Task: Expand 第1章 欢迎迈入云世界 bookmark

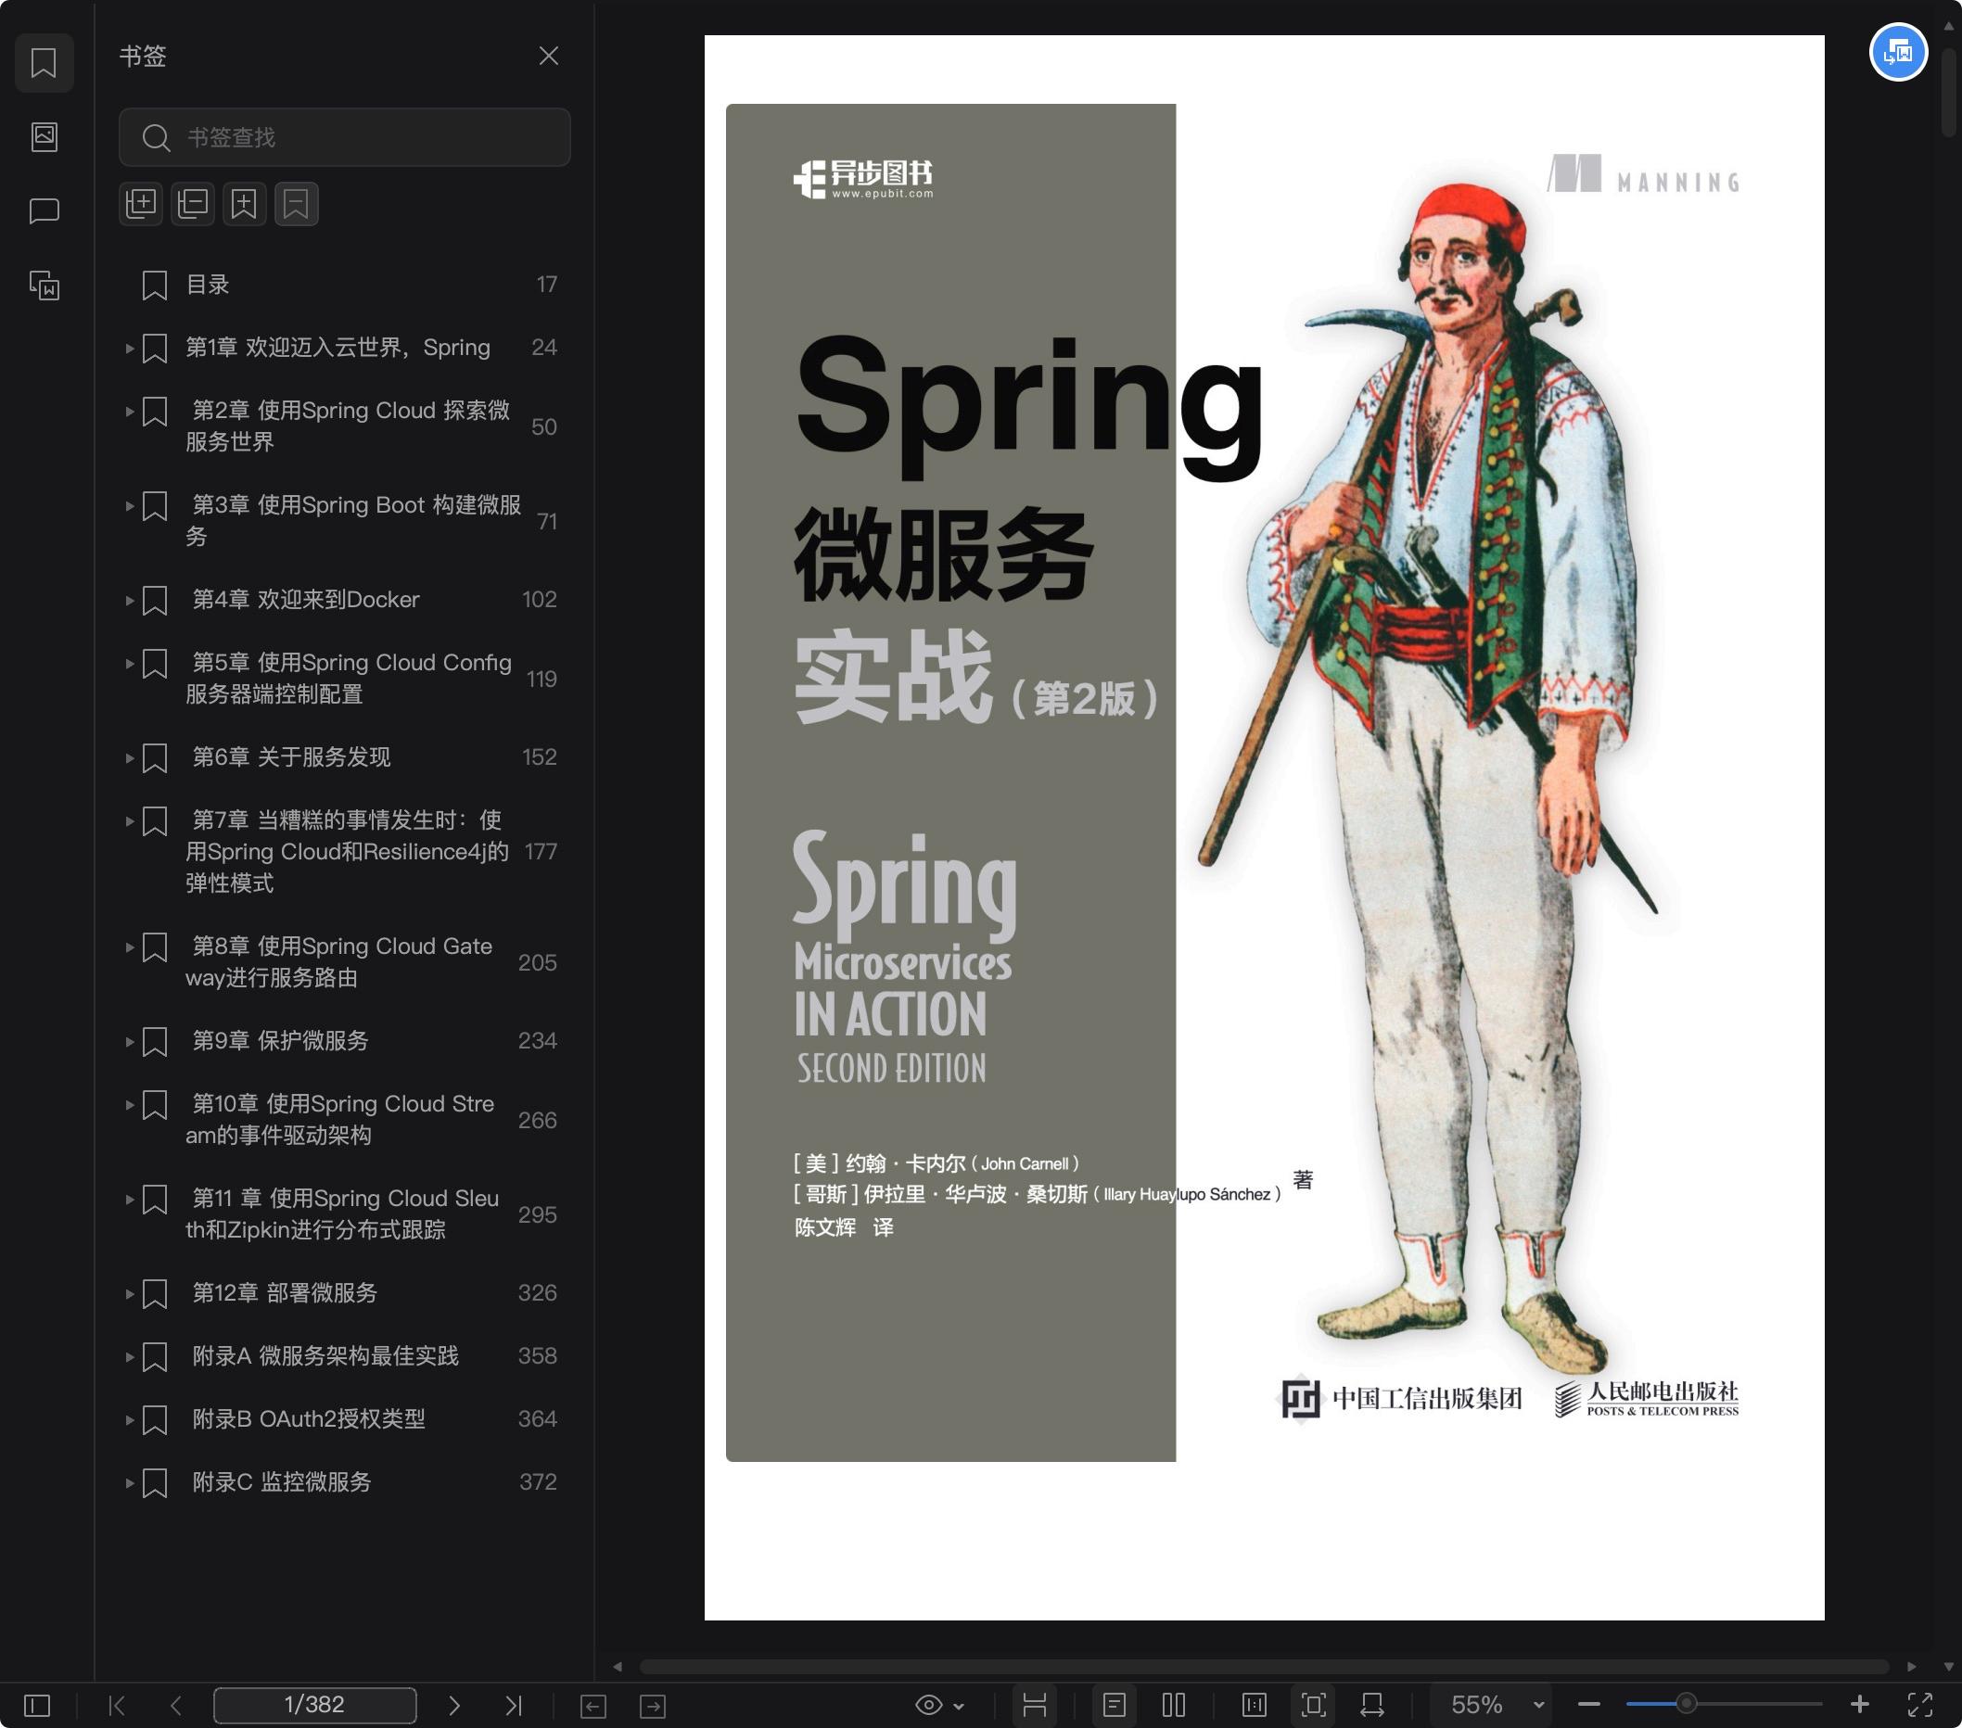Action: tap(129, 349)
